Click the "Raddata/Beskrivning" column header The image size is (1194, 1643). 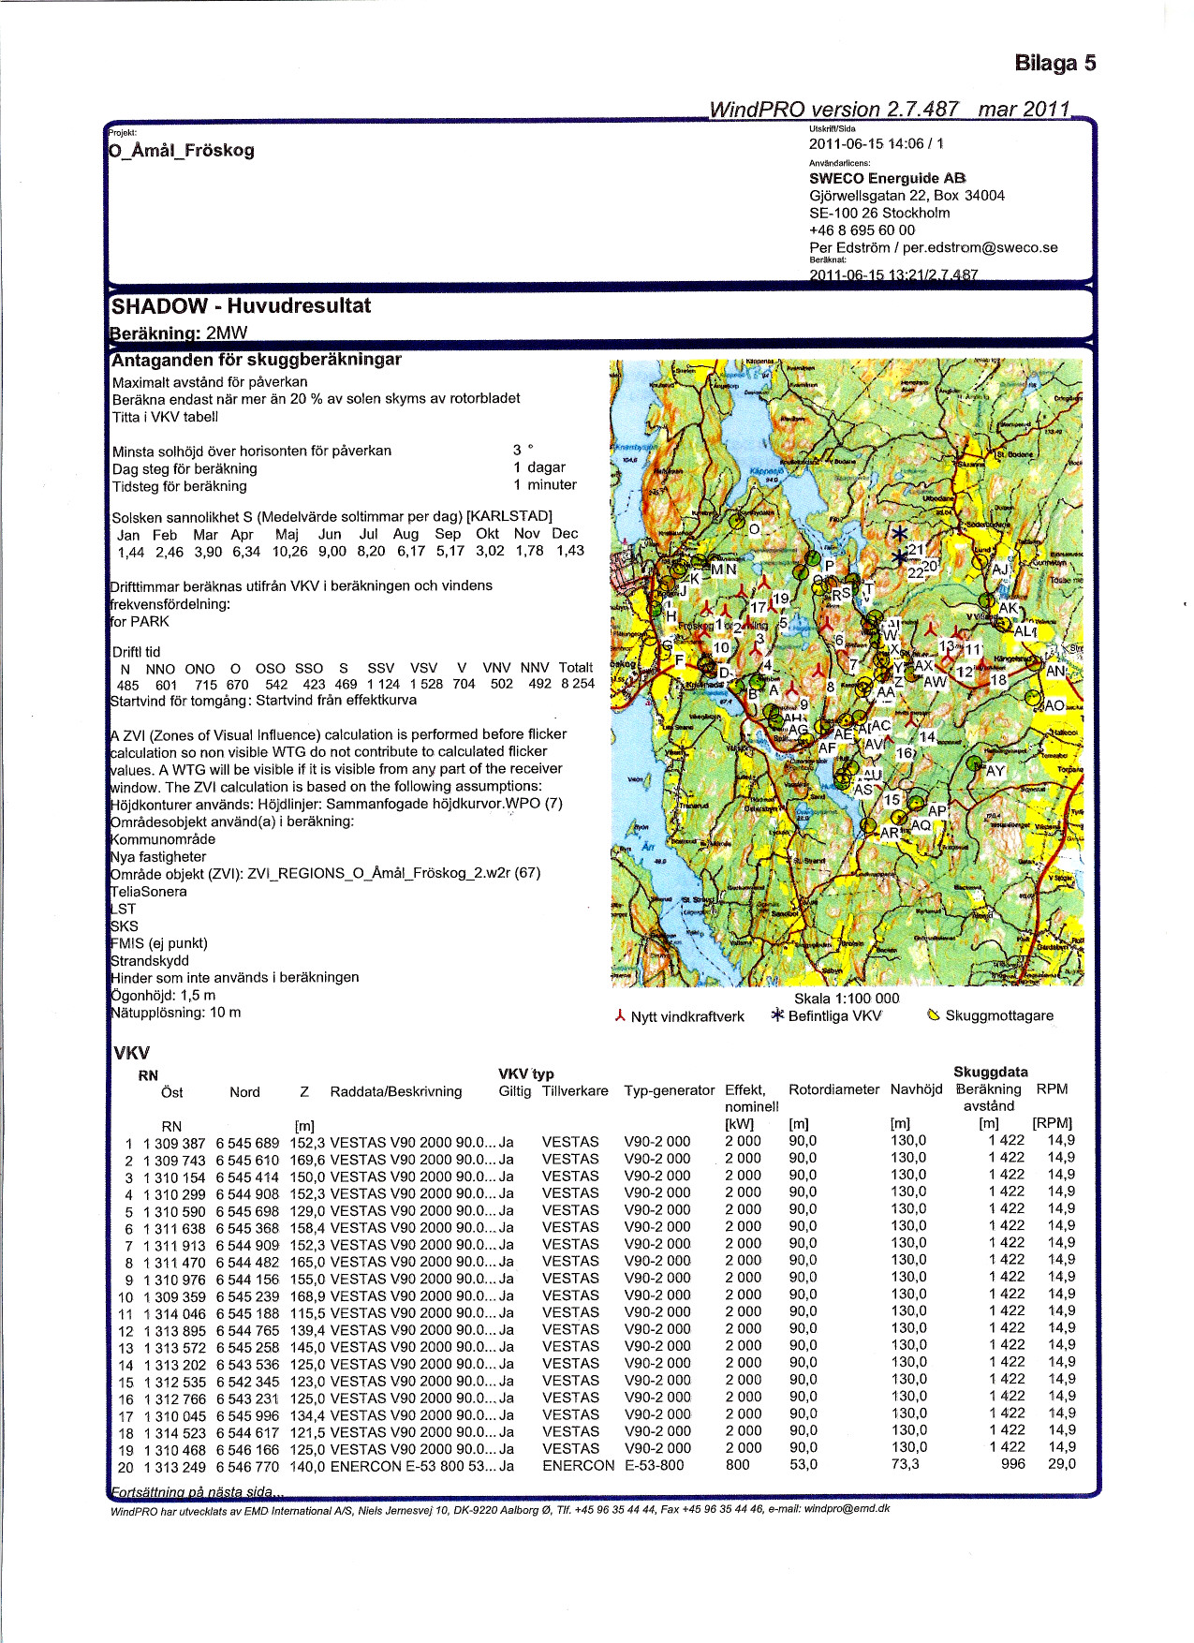[396, 1091]
